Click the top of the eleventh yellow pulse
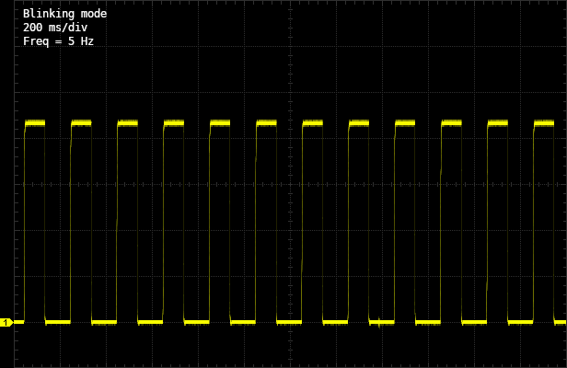The image size is (567, 368). [x=497, y=122]
